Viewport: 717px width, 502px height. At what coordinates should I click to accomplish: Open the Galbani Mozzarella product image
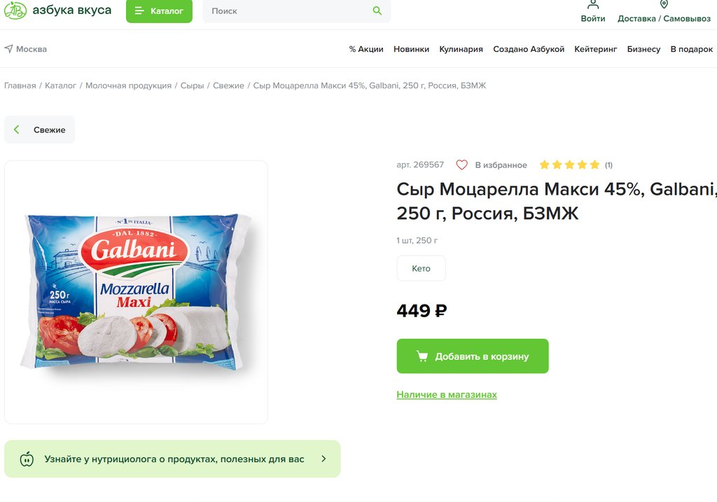[x=136, y=292]
